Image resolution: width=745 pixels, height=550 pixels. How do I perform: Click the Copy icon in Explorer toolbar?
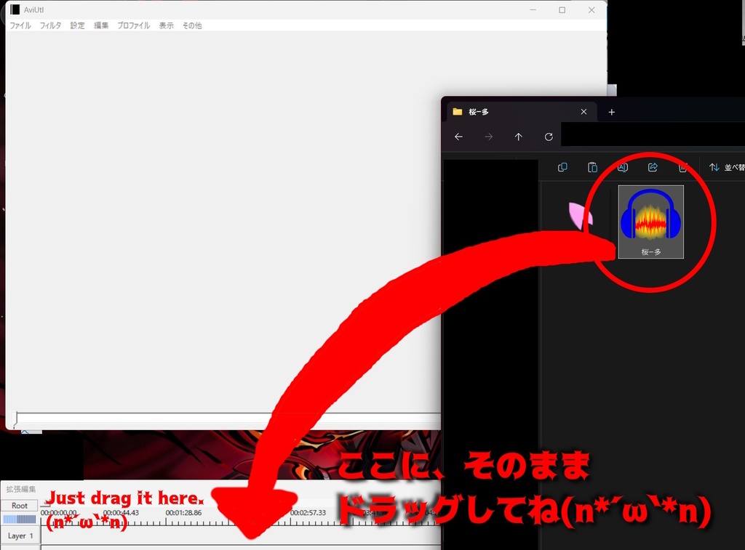(562, 167)
